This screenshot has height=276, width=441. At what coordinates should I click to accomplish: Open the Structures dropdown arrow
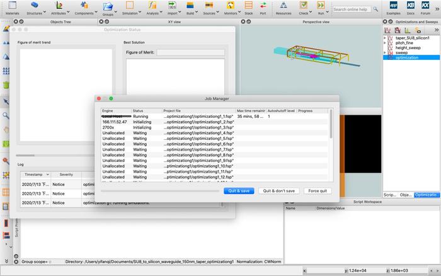45,12
